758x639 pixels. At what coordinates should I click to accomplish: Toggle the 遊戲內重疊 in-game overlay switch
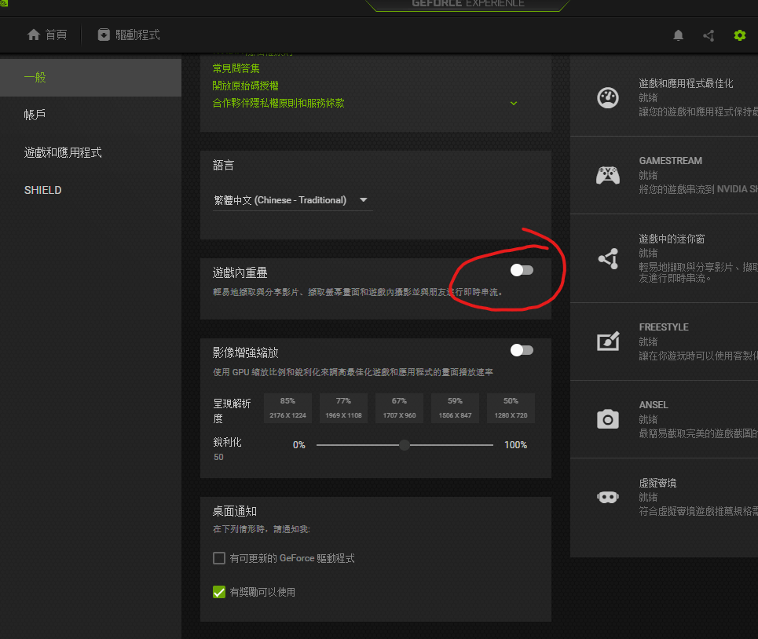coord(522,270)
